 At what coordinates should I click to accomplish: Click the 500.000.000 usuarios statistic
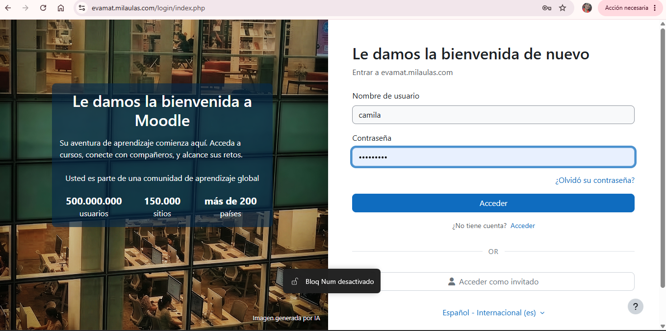94,207
